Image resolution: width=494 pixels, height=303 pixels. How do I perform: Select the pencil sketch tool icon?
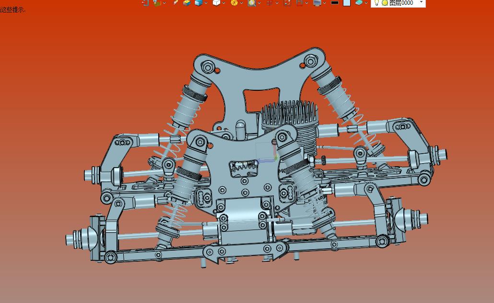pyautogui.click(x=176, y=2)
